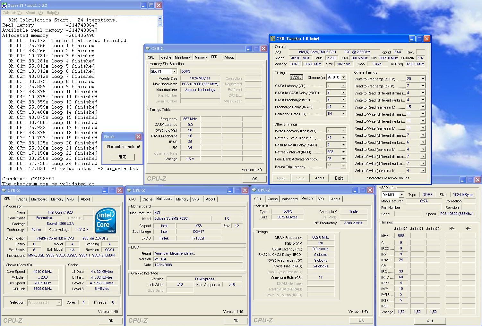The image size is (482, 326).
Task: Open Command Rate (CR) 1N dropdown
Action: tap(343, 114)
